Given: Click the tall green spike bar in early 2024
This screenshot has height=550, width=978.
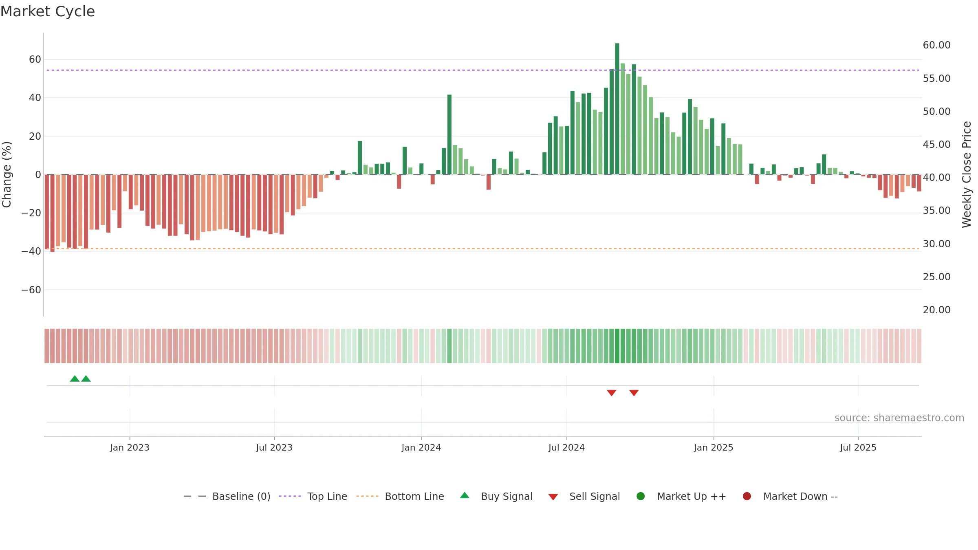Looking at the screenshot, I should click(449, 134).
